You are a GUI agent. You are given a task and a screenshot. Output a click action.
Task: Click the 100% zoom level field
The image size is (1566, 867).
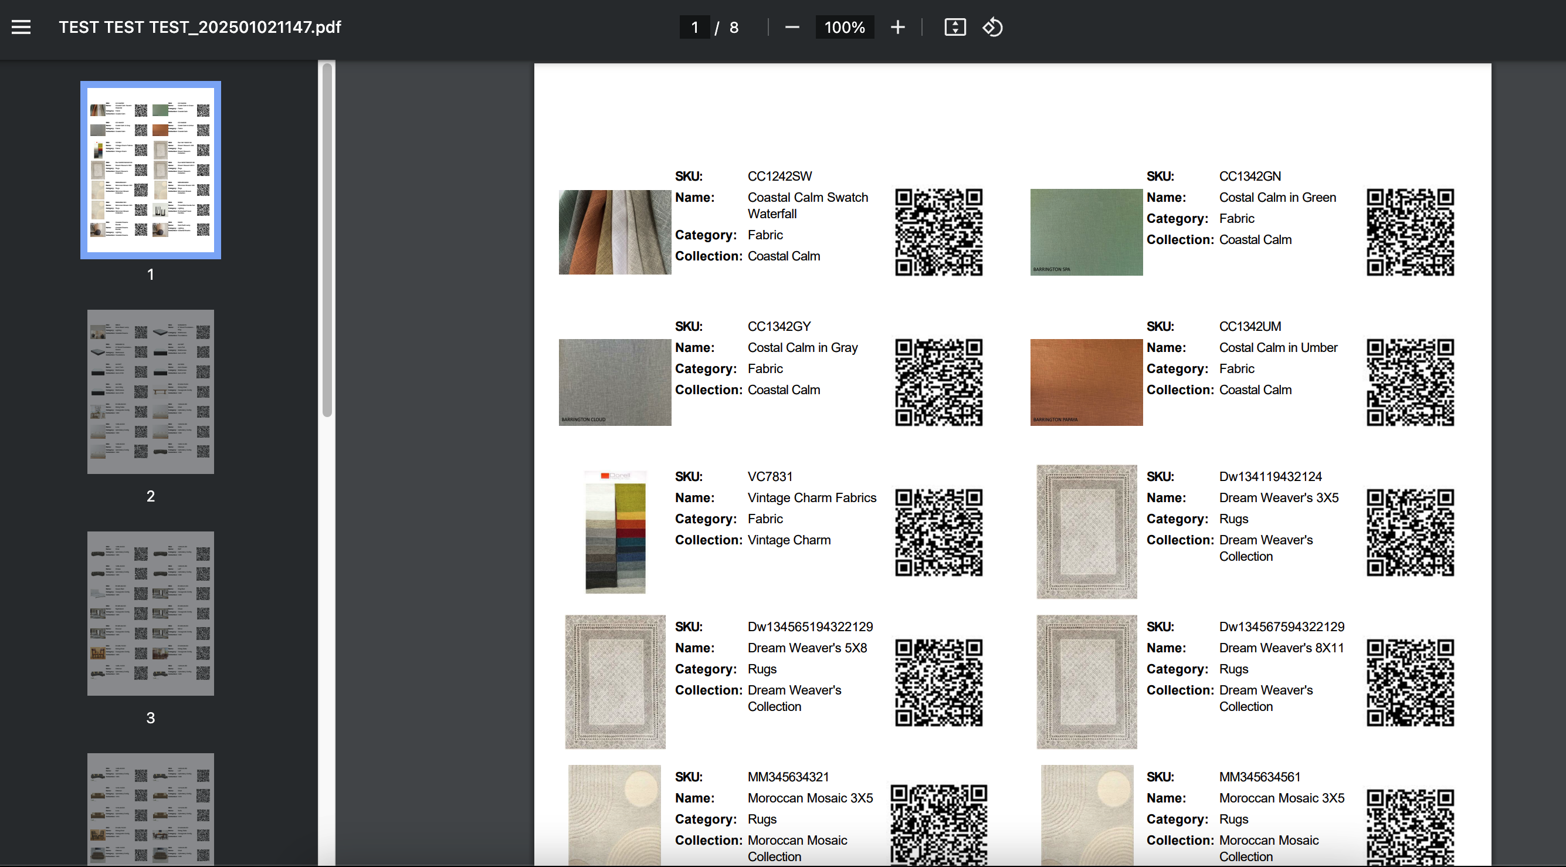[x=845, y=28]
